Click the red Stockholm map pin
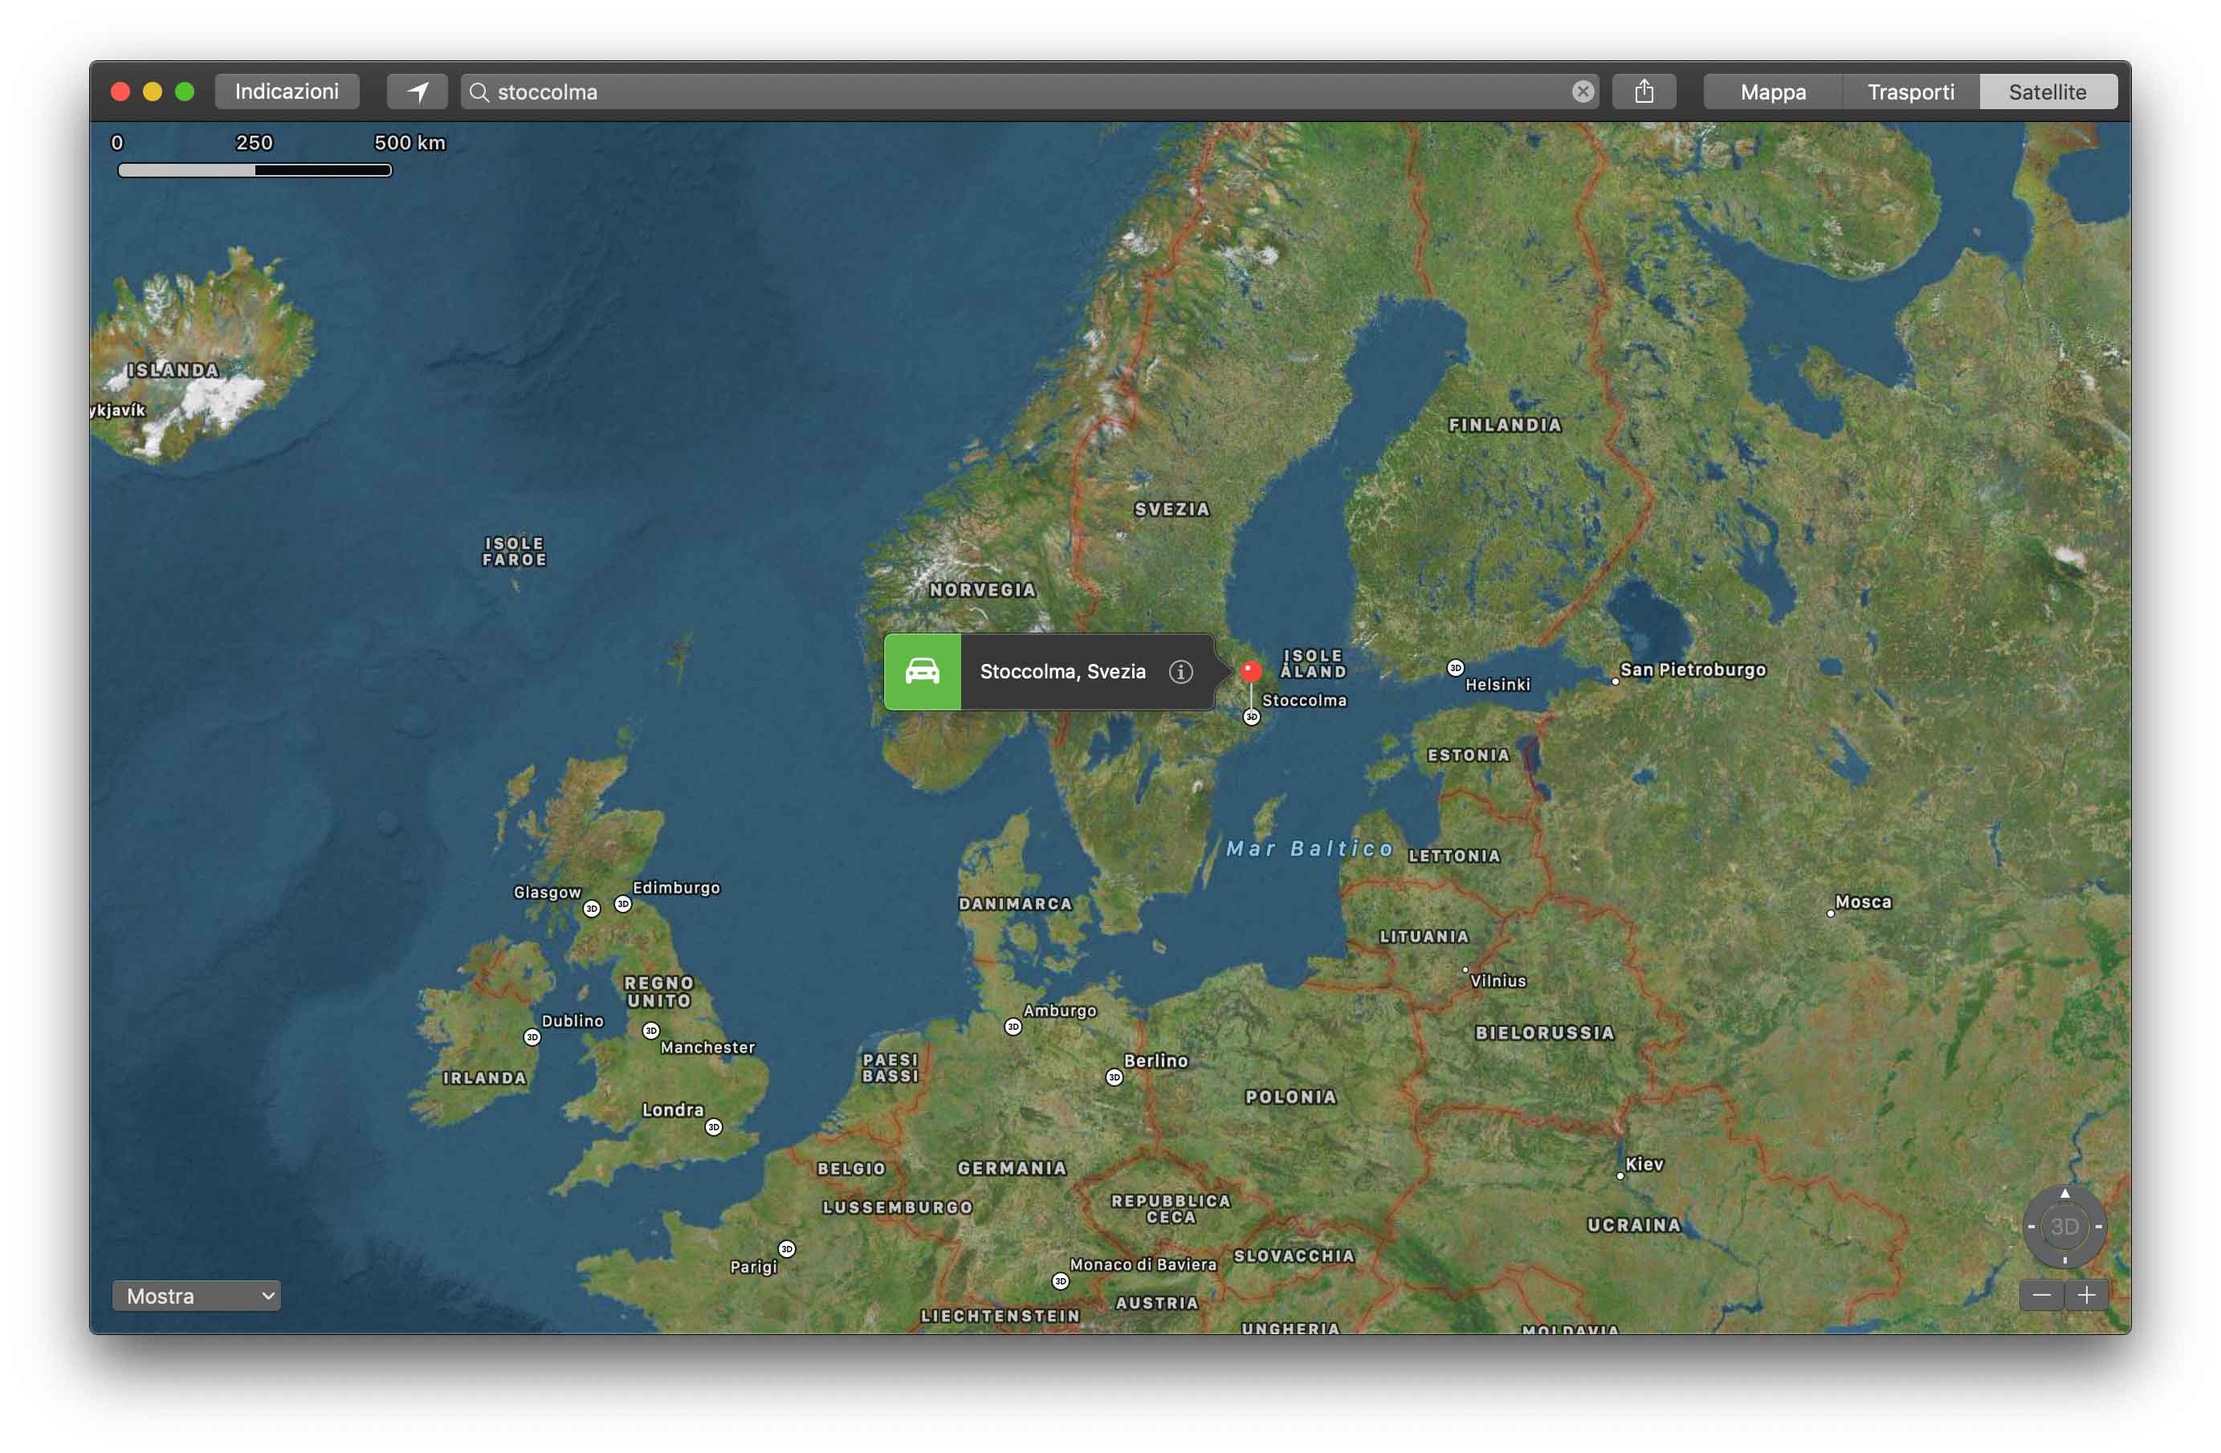The height and width of the screenshot is (1453, 2221). (1250, 671)
